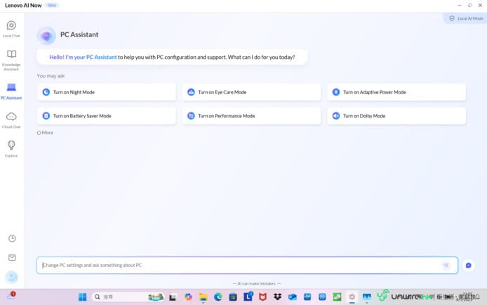Launch Microsoft Edge from the taskbar
Screen dimensions: 487x305
218,297
